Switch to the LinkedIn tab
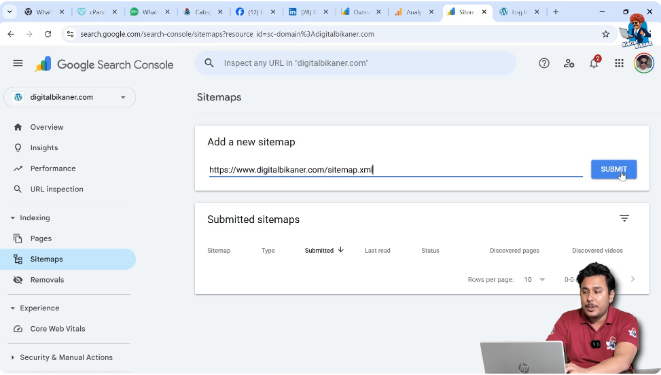Screen dimensions: 661x375 coord(308,12)
